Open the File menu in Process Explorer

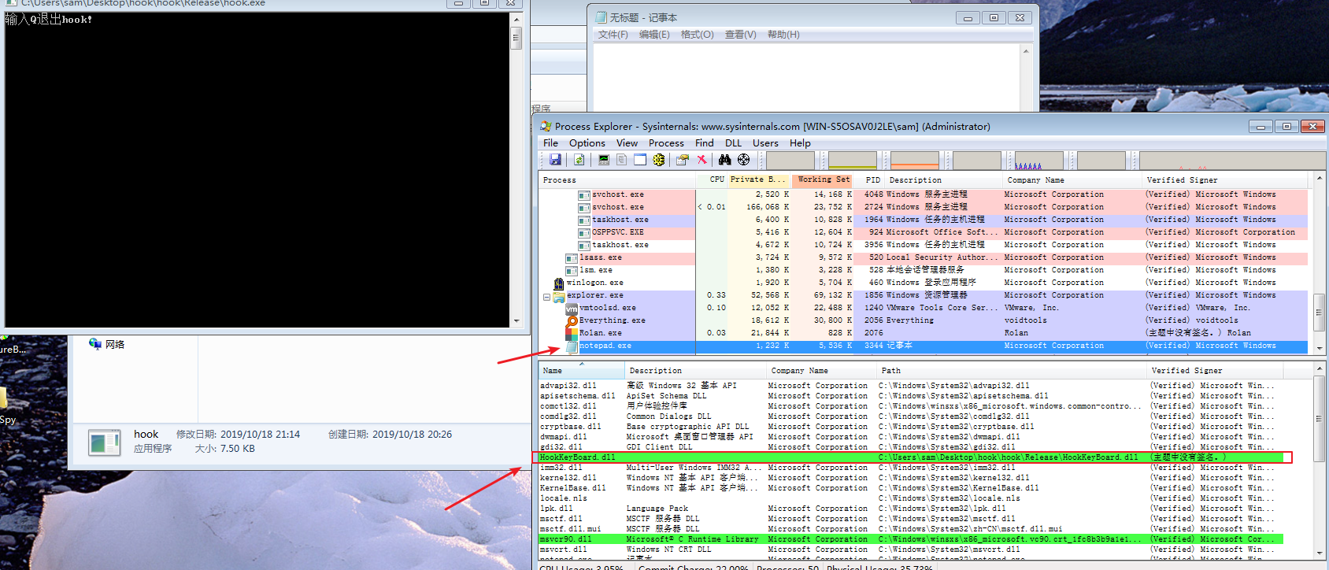click(x=550, y=143)
